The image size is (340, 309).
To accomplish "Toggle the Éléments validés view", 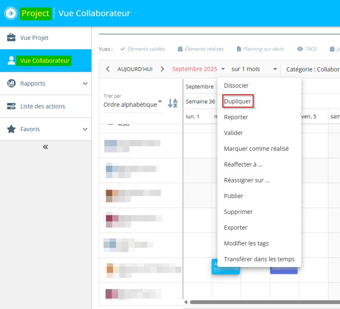I will (143, 49).
